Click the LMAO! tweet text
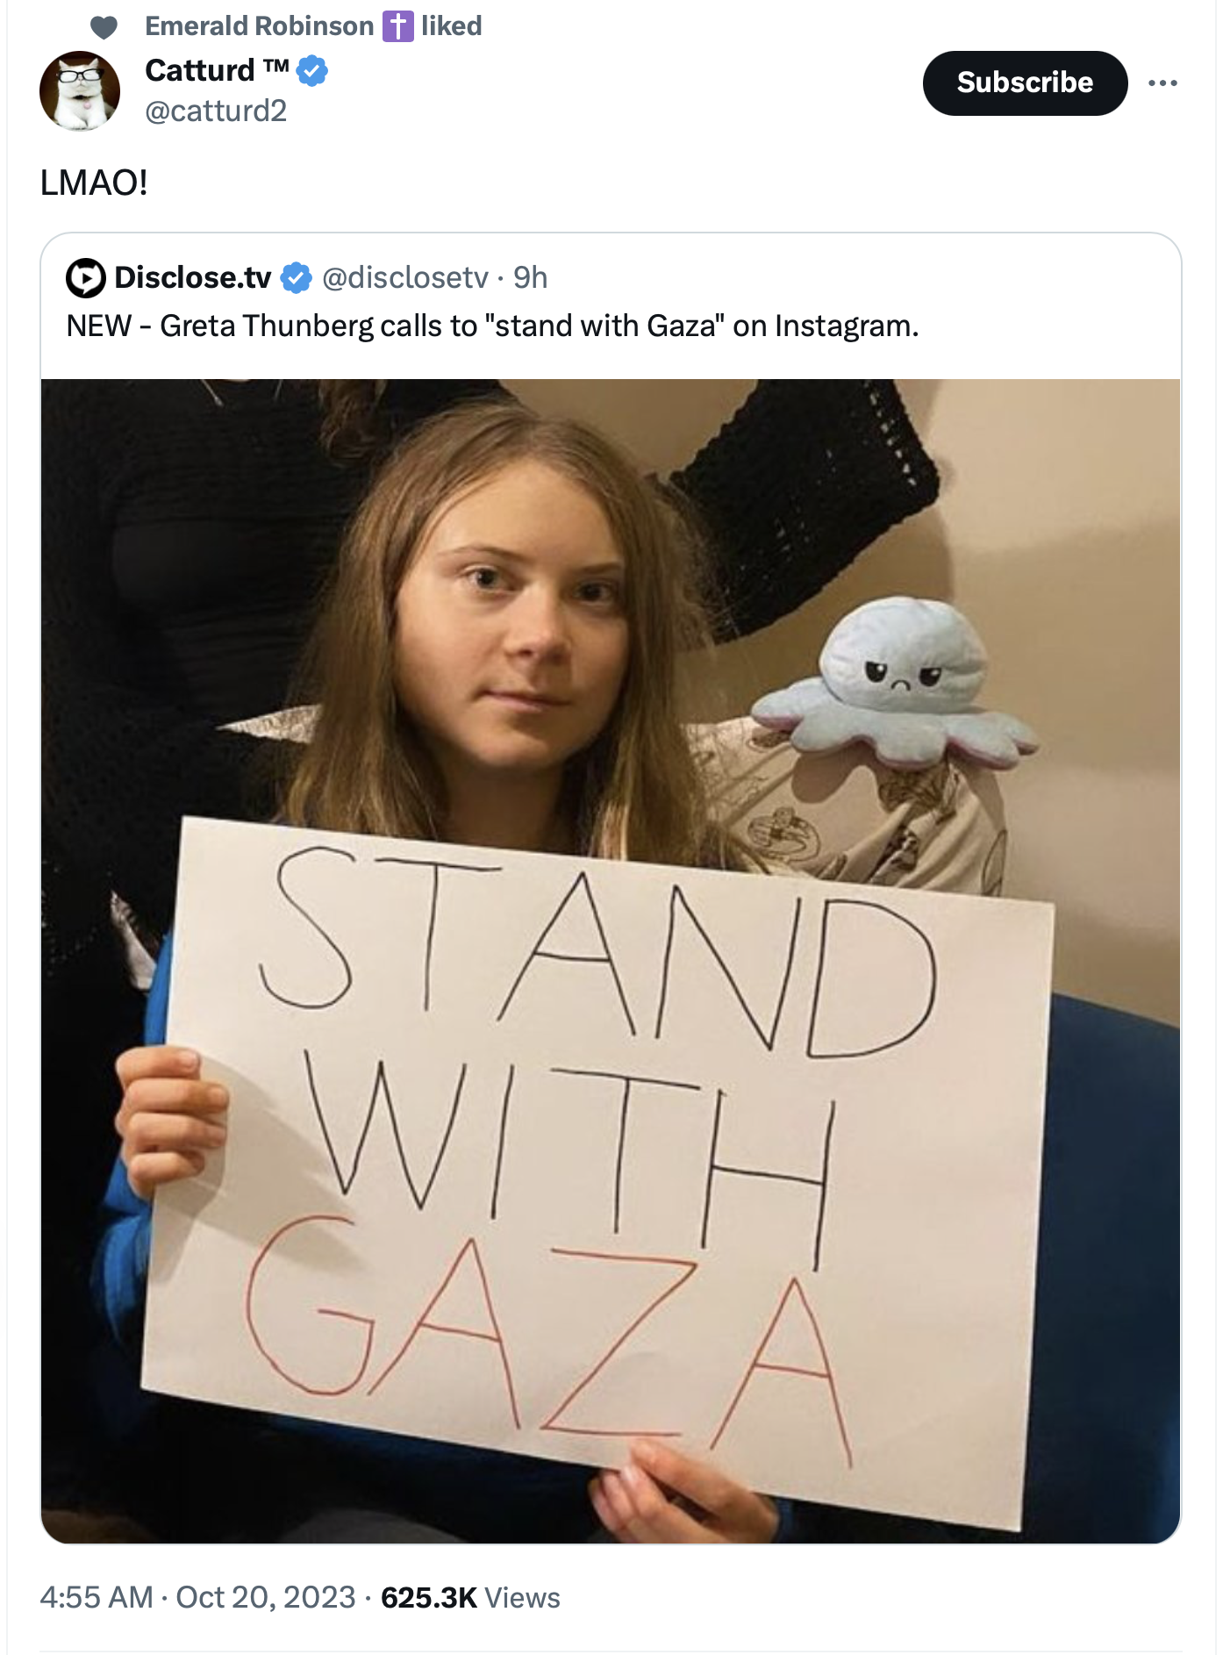The height and width of the screenshot is (1655, 1223). click(x=94, y=183)
